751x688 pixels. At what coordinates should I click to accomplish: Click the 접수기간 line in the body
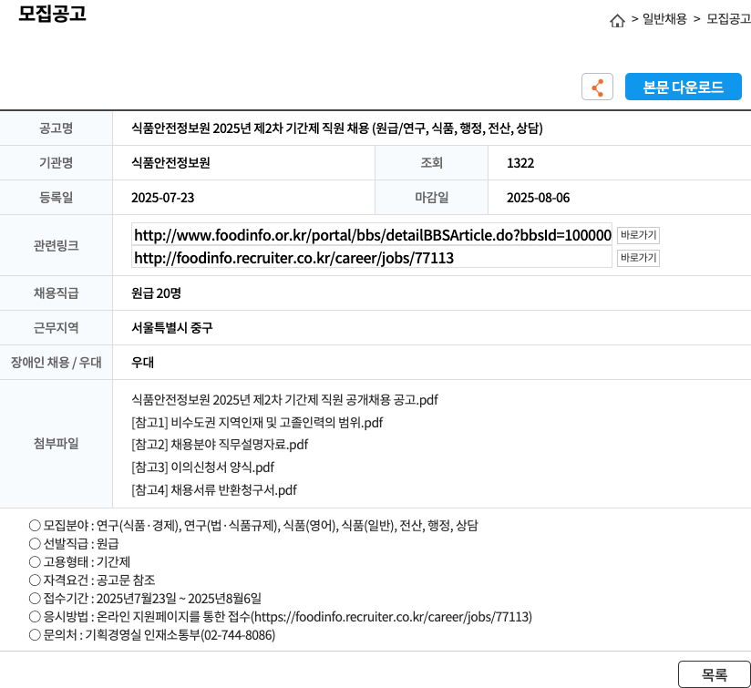click(x=145, y=599)
